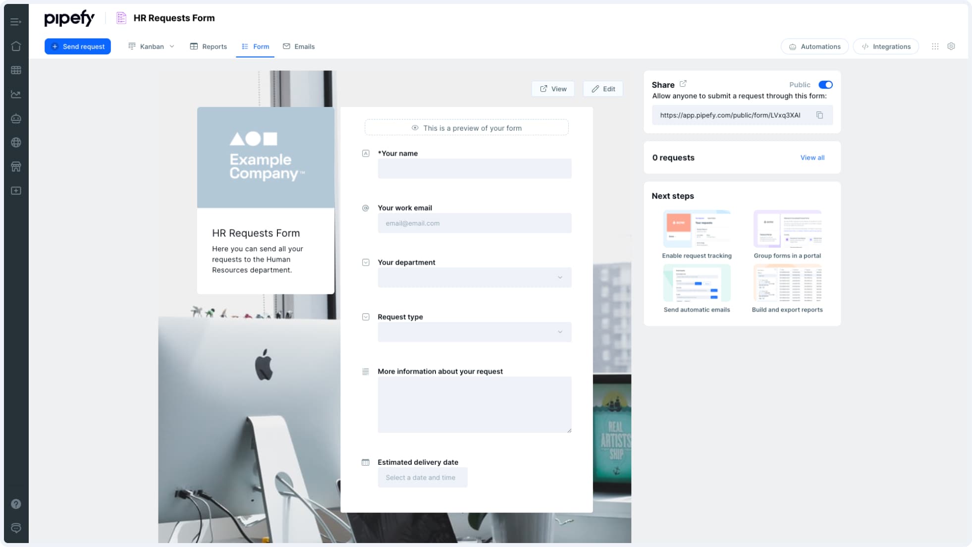Click the View all requests link
Screen dimensions: 972x547
(812, 158)
